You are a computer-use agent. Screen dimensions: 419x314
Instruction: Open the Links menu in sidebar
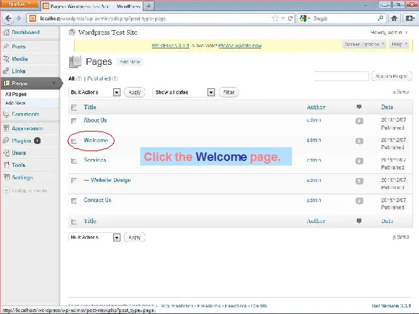[x=19, y=71]
